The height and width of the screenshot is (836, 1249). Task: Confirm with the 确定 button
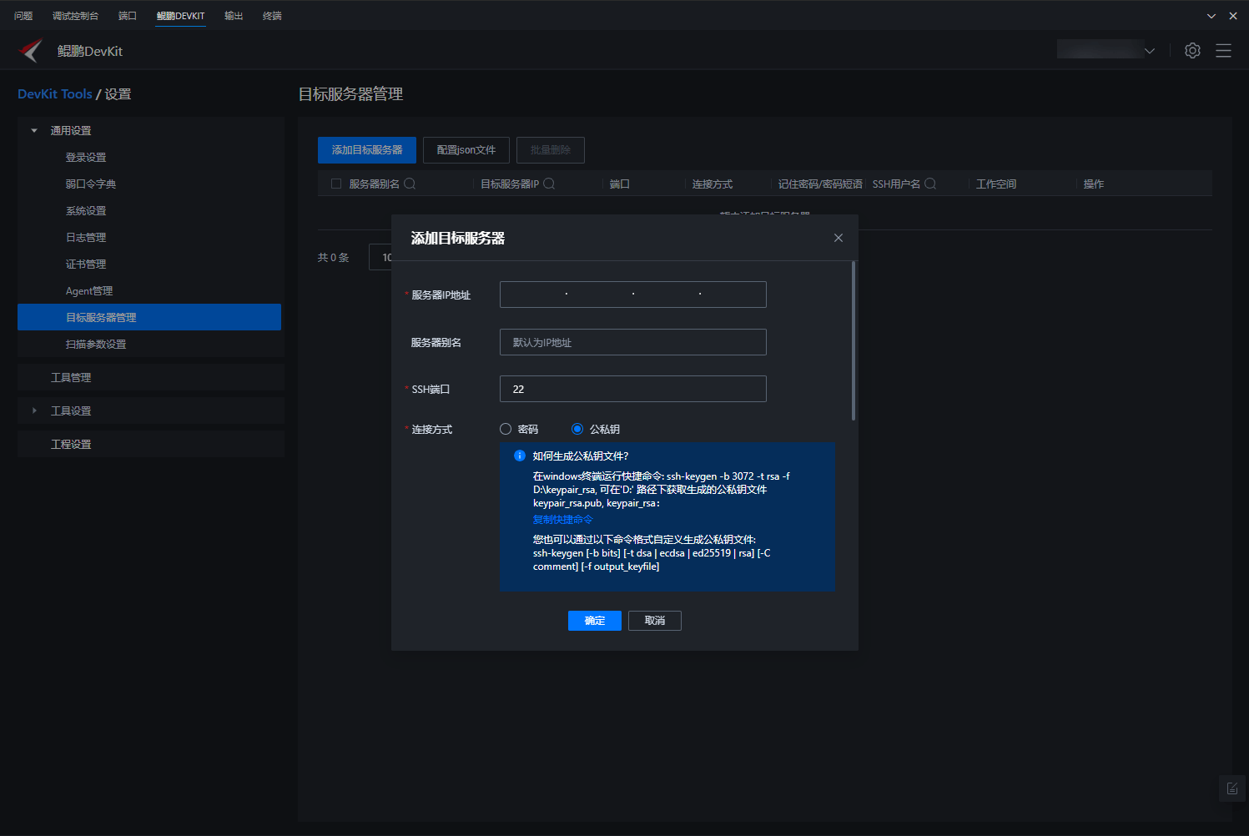[595, 621]
